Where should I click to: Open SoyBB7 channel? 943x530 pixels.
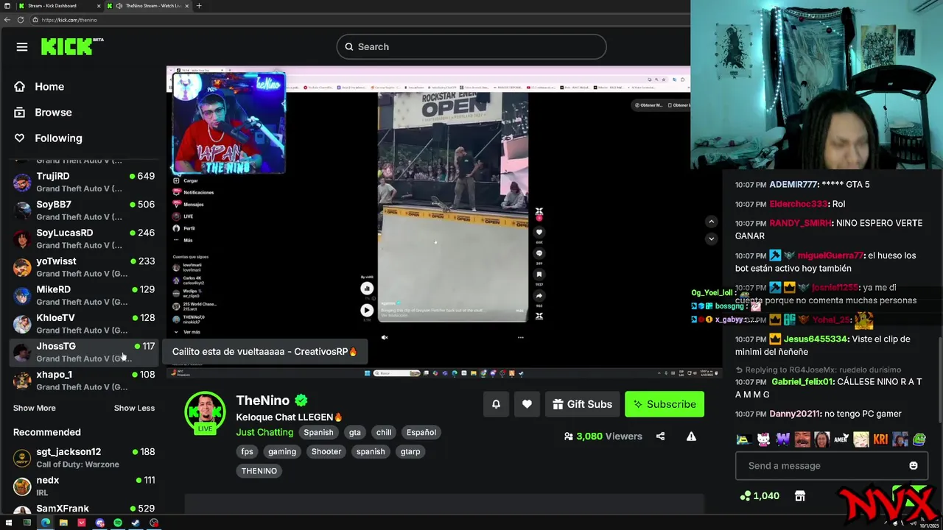point(84,210)
